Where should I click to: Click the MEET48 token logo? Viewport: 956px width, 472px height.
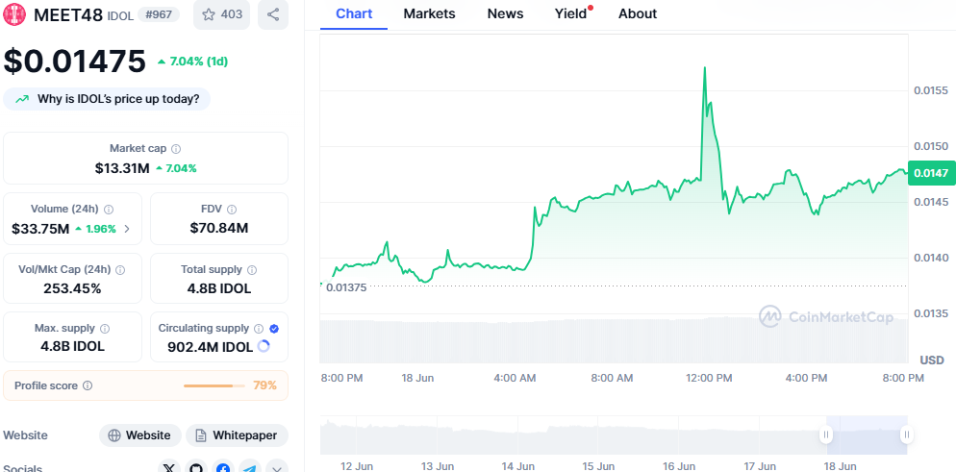[14, 14]
